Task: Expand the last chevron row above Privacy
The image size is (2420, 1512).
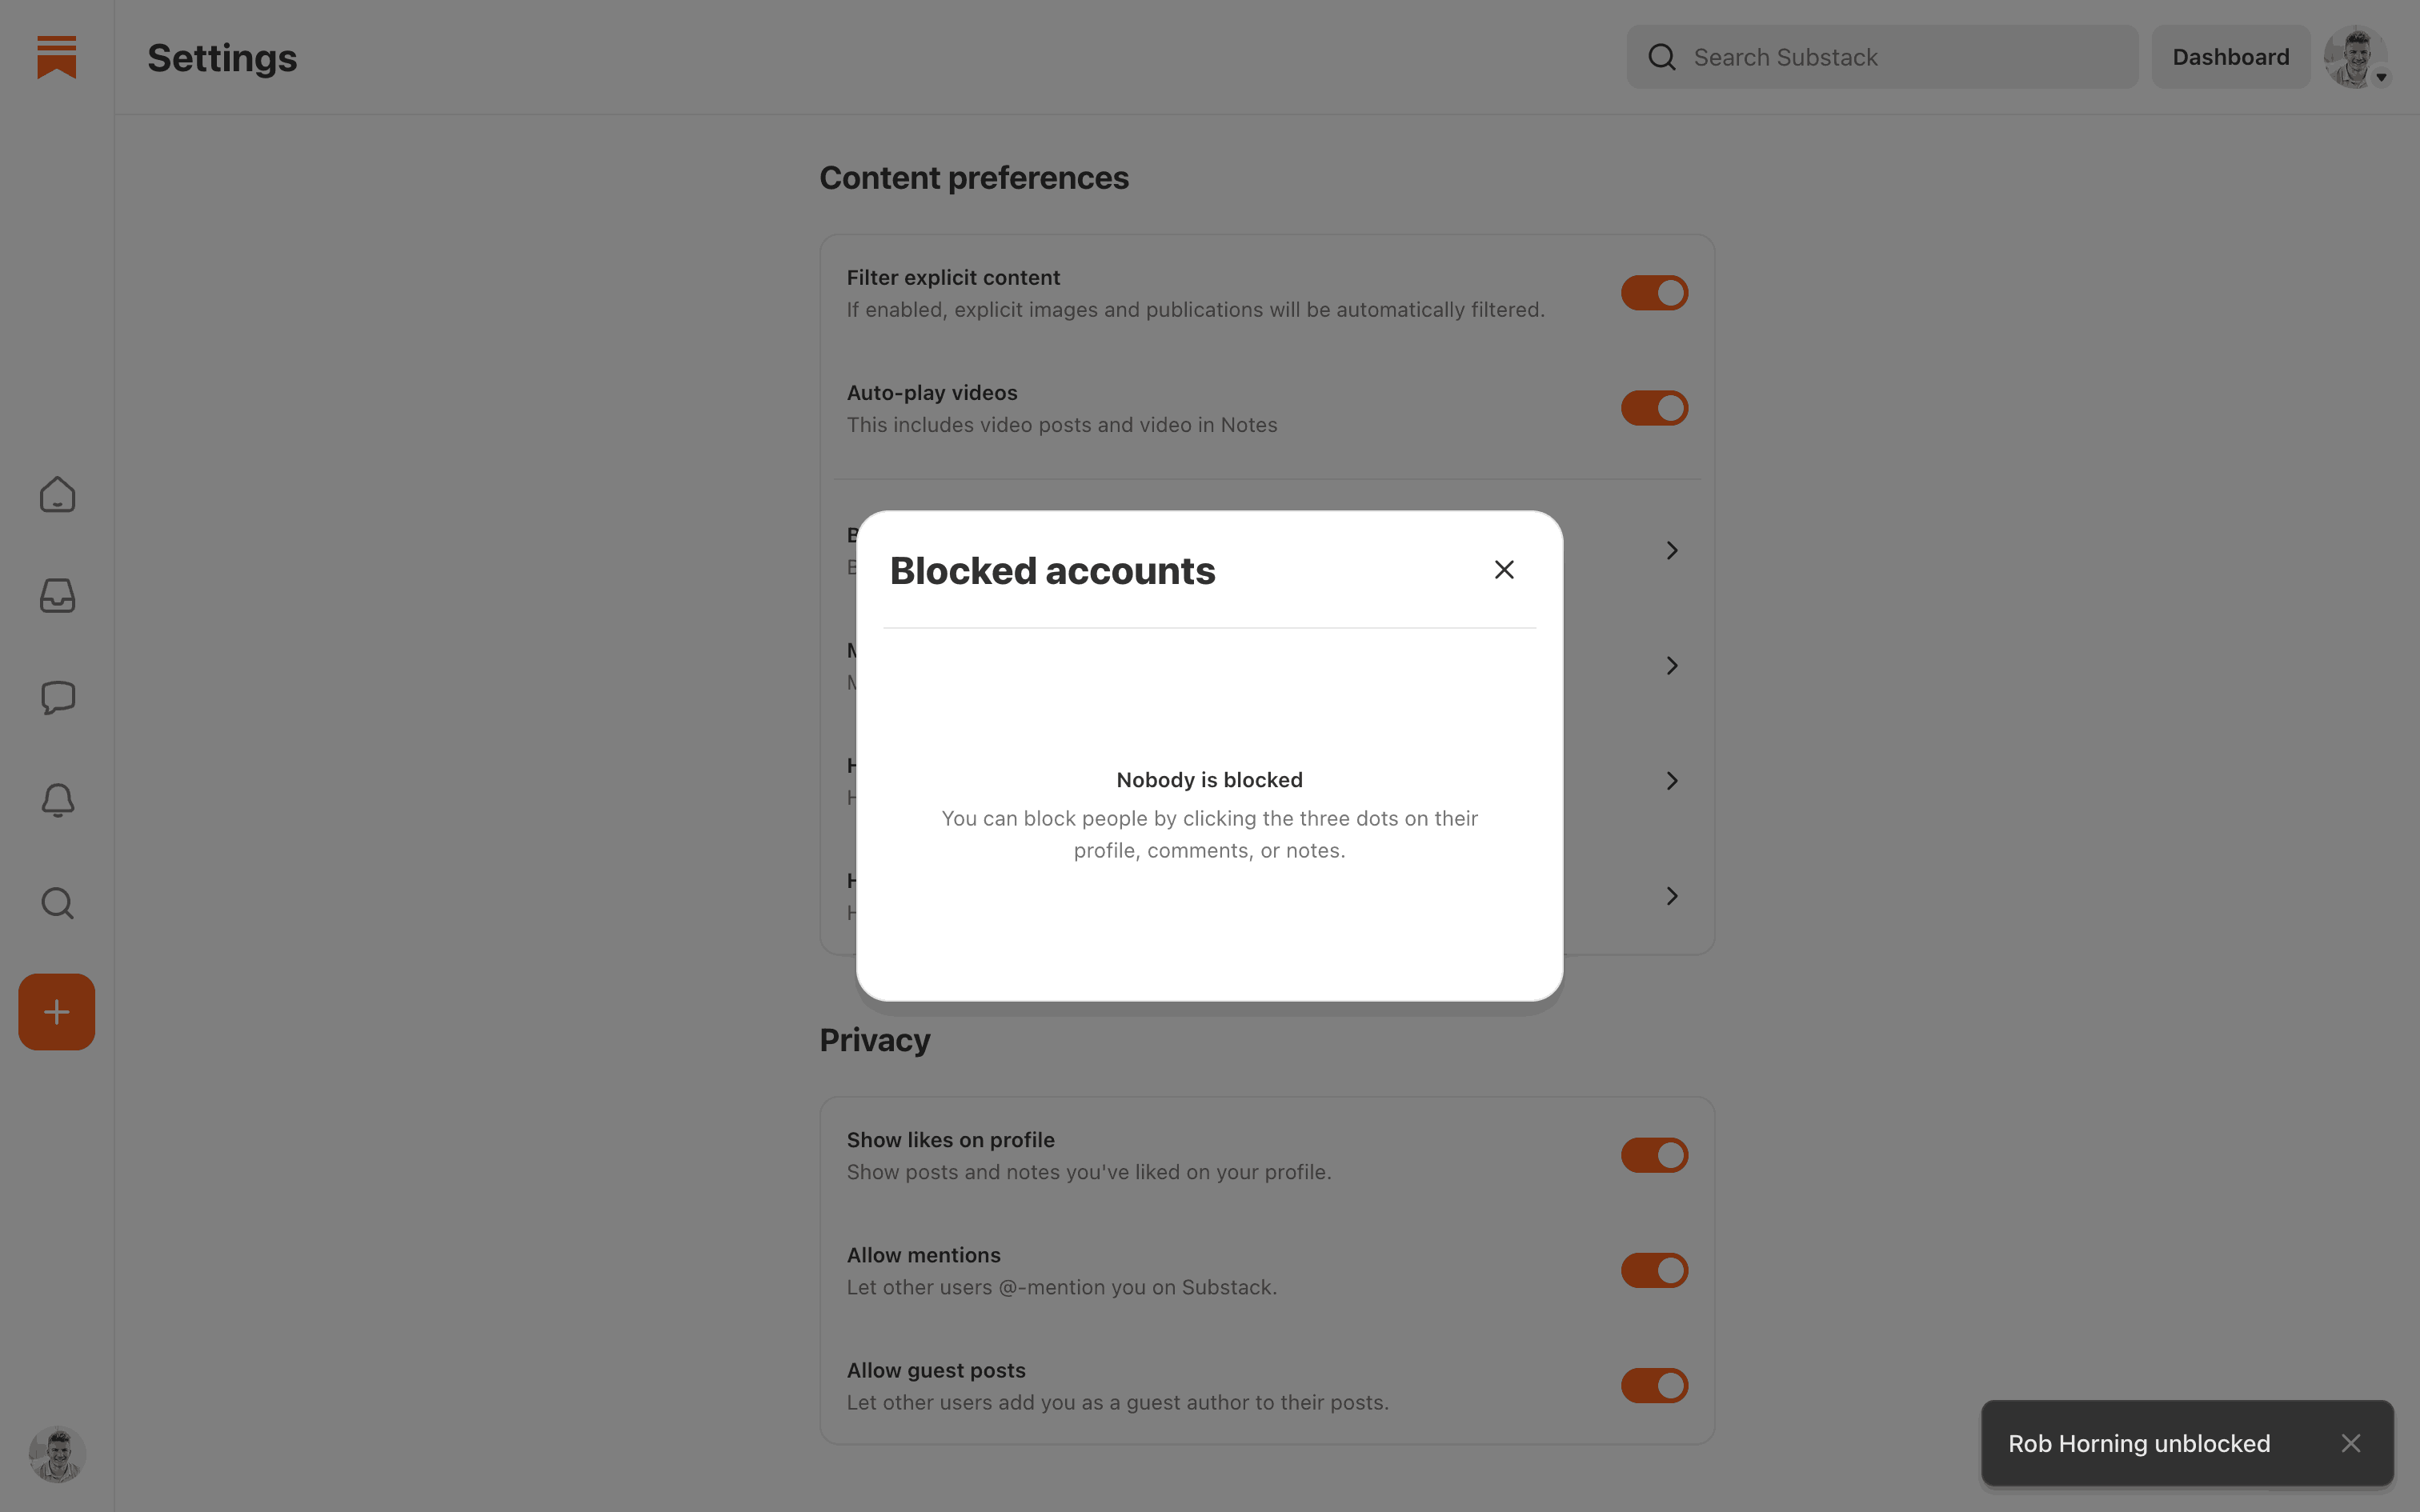Action: coord(1671,896)
